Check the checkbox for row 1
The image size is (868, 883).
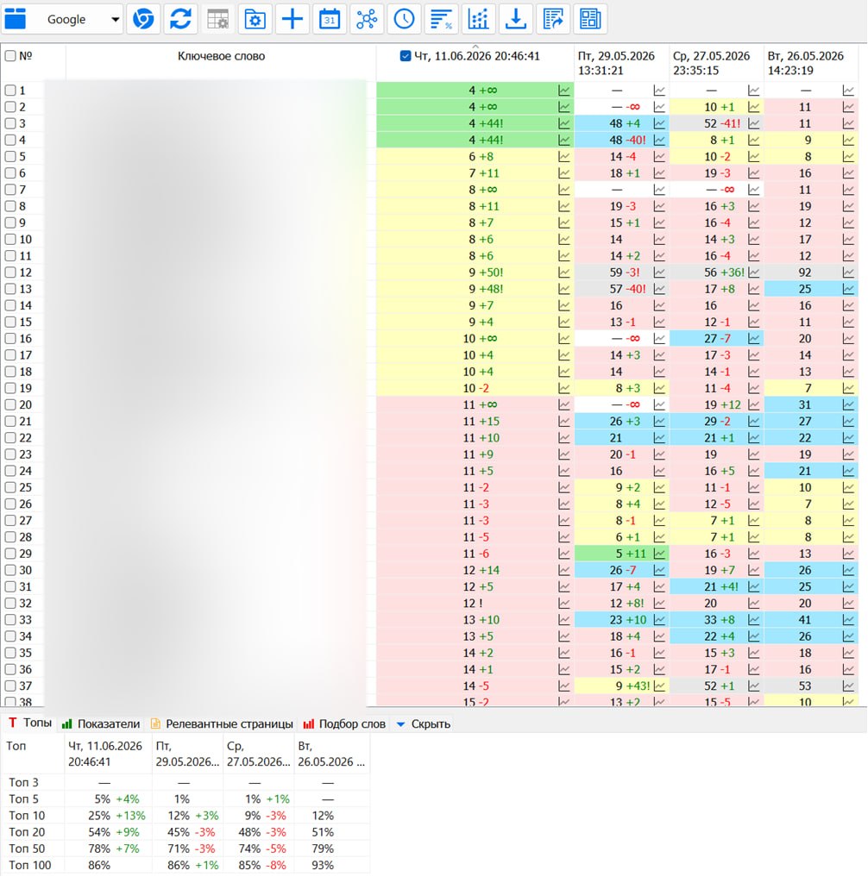click(x=10, y=91)
